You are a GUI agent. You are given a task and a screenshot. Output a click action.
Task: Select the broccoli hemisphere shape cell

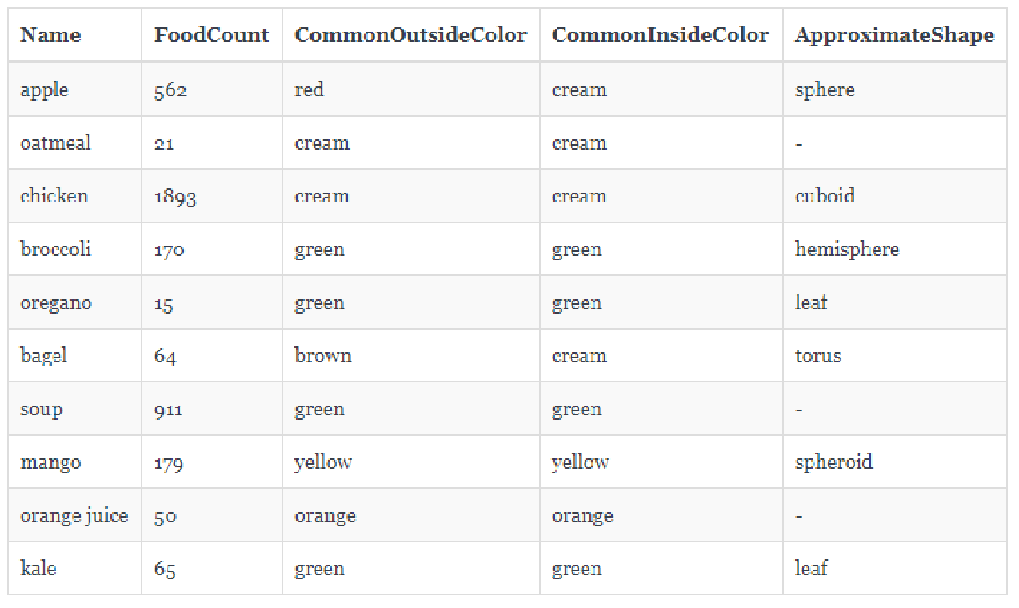point(846,250)
